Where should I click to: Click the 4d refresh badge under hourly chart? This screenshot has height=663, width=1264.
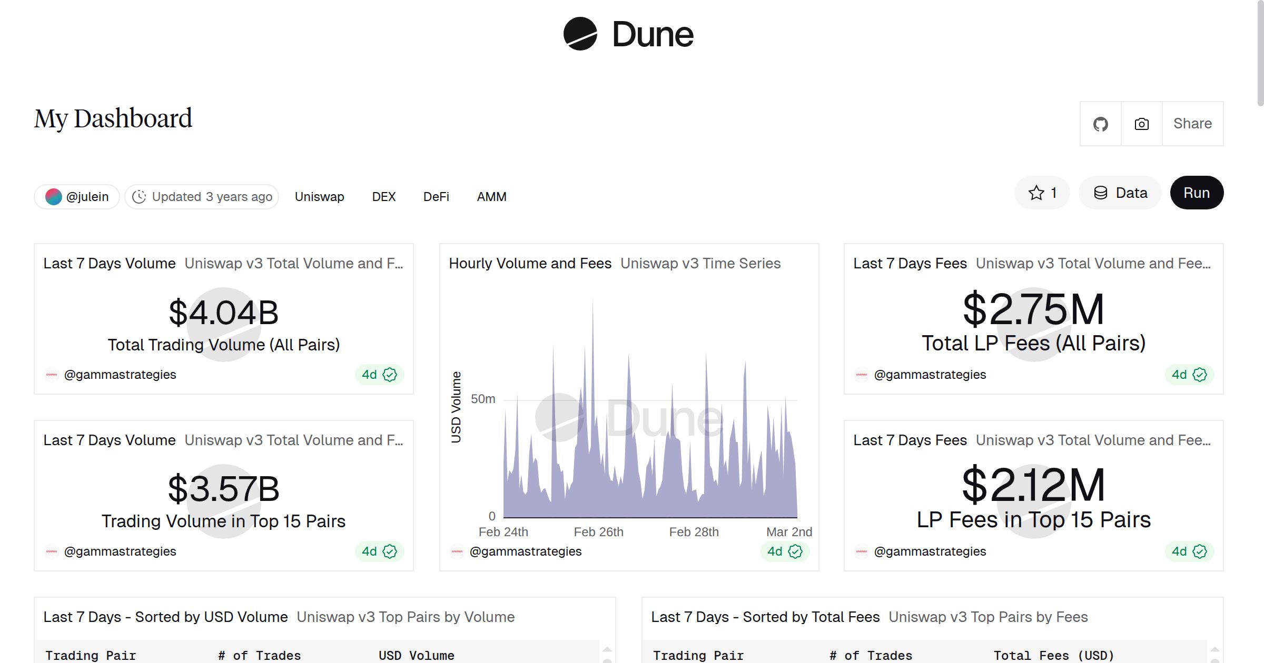785,551
